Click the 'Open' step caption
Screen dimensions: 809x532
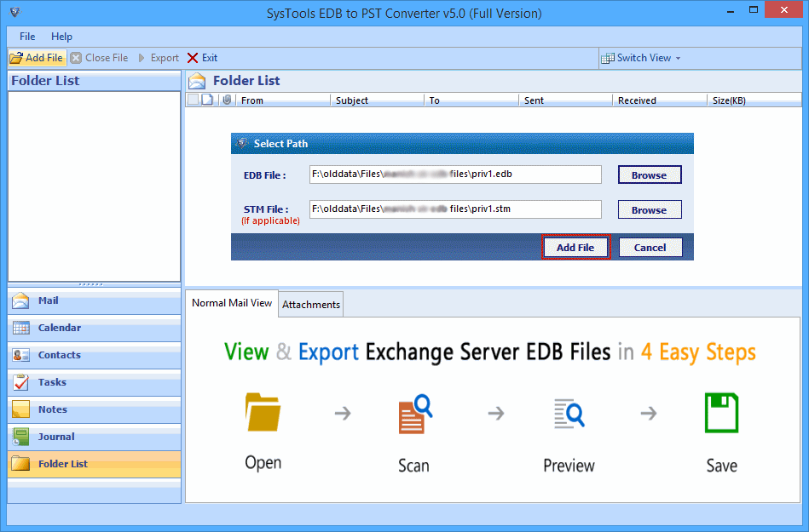pos(263,462)
